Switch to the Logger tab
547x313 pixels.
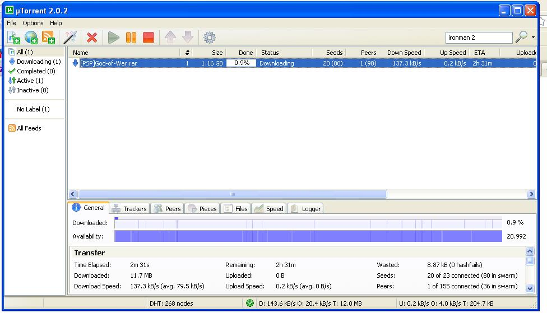point(305,209)
